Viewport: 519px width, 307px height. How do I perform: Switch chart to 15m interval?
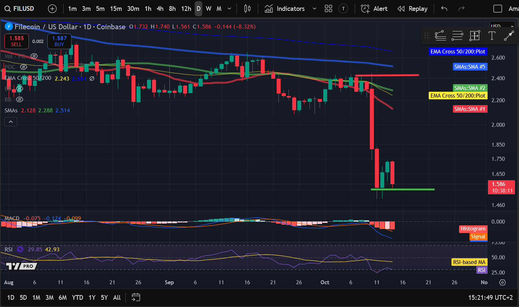[116, 9]
